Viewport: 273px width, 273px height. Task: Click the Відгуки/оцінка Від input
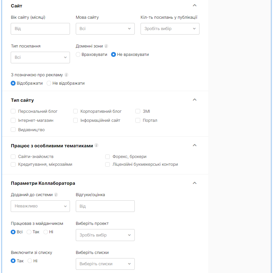pyautogui.click(x=105, y=206)
